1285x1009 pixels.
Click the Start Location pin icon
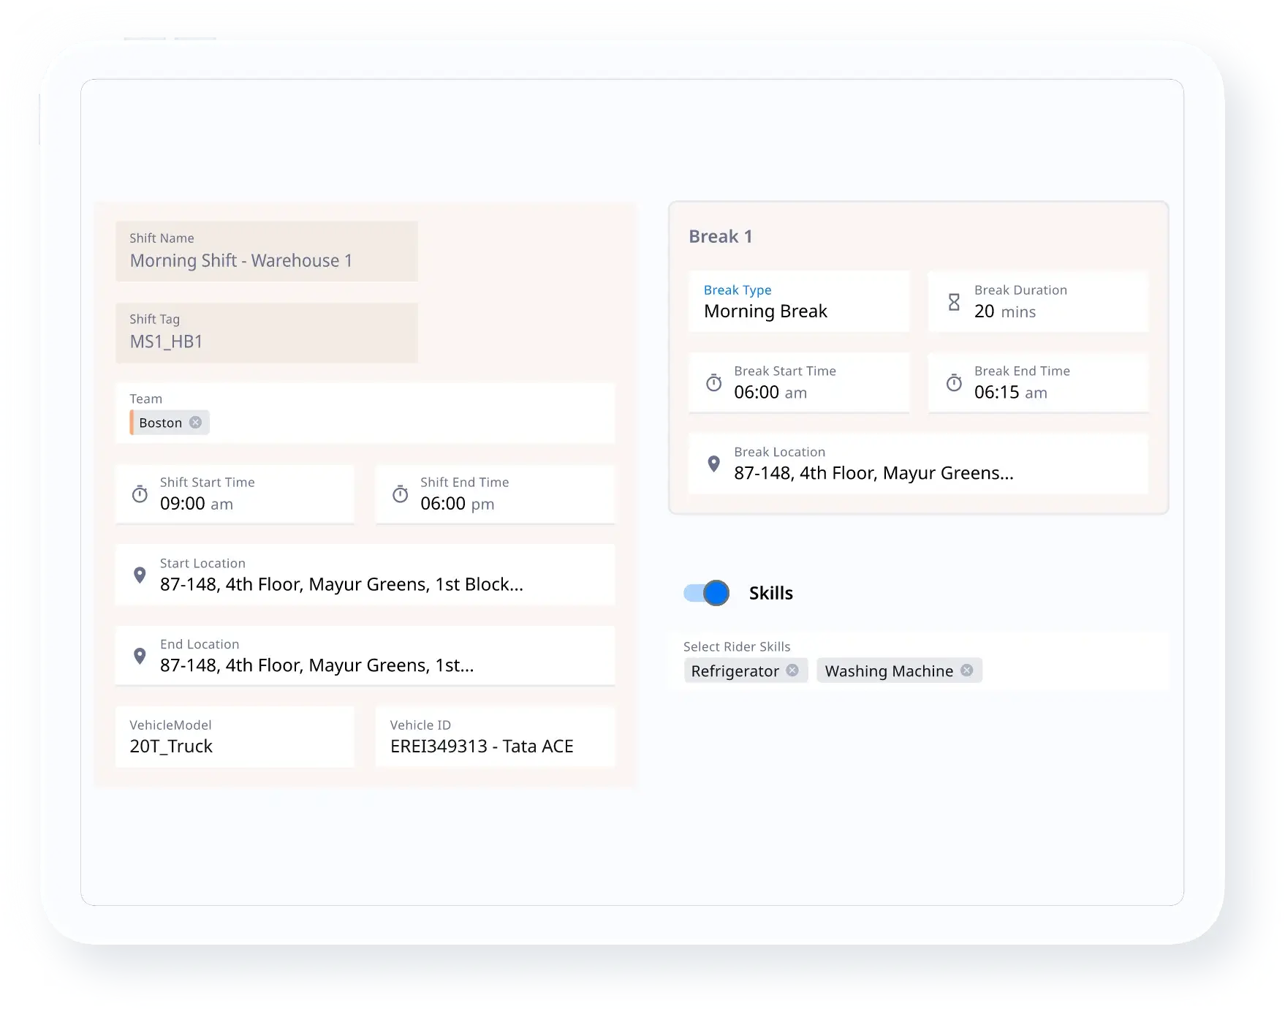[x=140, y=575]
